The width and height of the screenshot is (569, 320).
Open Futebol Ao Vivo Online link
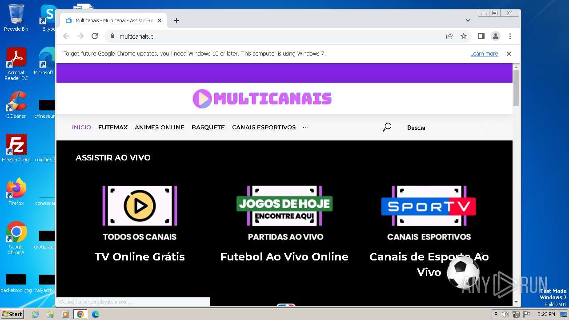(284, 257)
